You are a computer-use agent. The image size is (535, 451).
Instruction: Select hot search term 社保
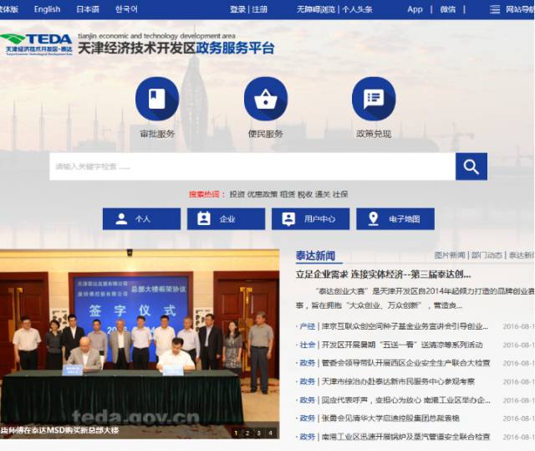tap(340, 194)
